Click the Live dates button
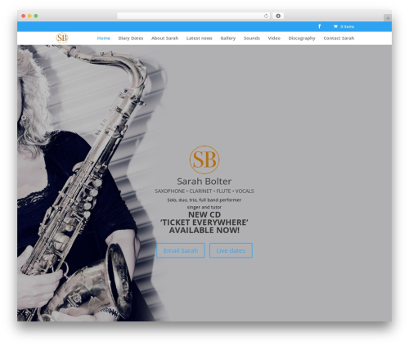Viewport: 409px width, 346px height. (x=231, y=250)
